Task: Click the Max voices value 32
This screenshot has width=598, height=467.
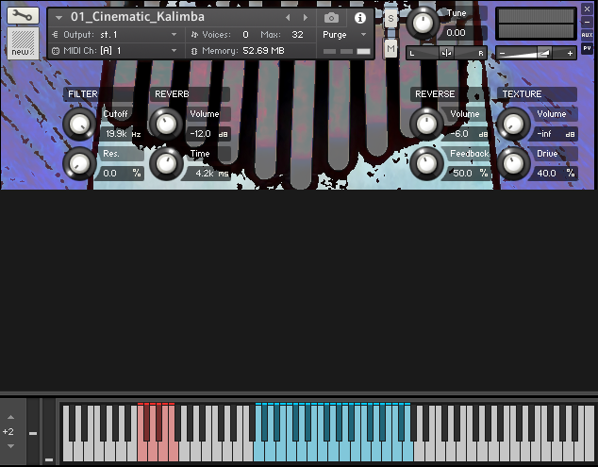Action: (297, 35)
